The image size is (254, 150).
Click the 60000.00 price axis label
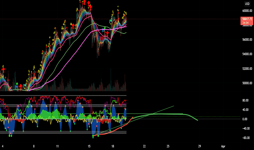pyautogui.click(x=247, y=11)
